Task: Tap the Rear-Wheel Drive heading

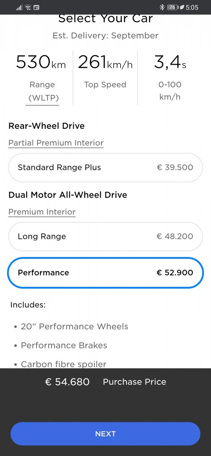Action: click(x=47, y=126)
